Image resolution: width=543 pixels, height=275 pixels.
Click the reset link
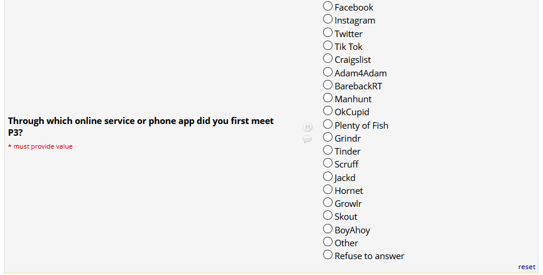click(526, 267)
